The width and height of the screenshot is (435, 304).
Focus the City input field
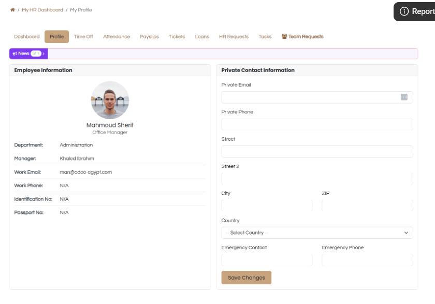pyautogui.click(x=267, y=206)
